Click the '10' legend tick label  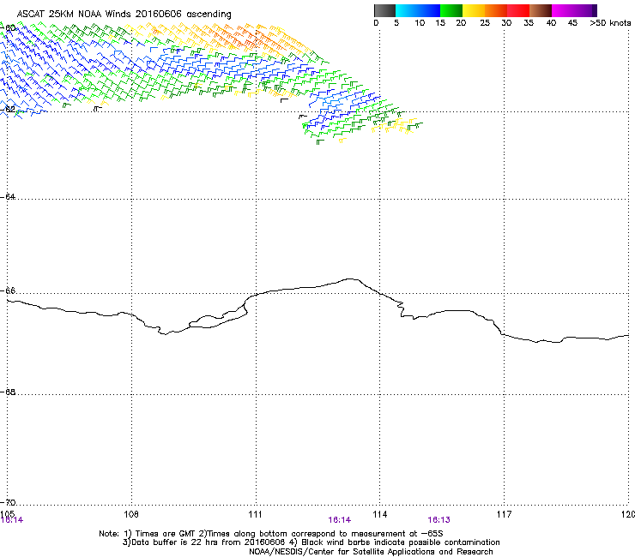(420, 23)
